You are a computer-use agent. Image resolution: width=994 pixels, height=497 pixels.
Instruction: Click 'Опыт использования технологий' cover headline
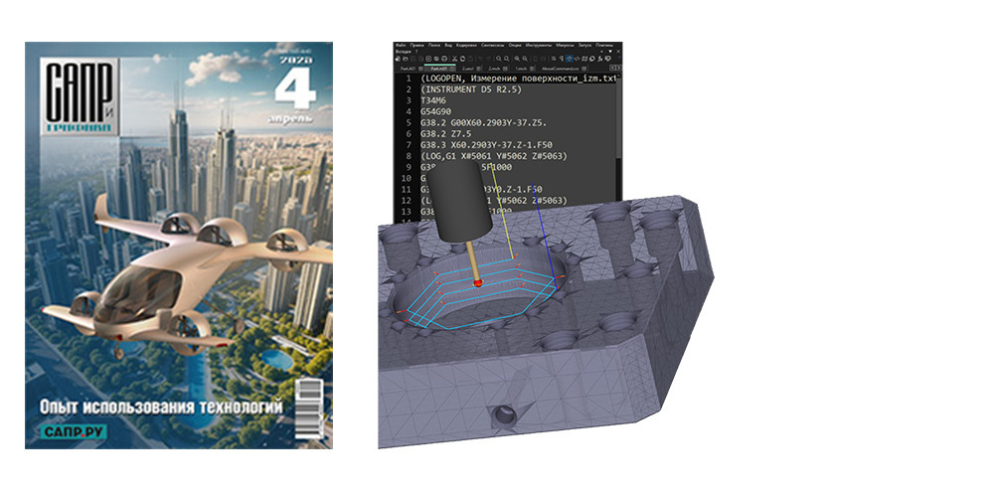161,407
